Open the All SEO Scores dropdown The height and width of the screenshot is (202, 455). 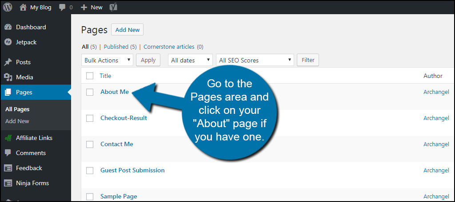[x=255, y=60]
